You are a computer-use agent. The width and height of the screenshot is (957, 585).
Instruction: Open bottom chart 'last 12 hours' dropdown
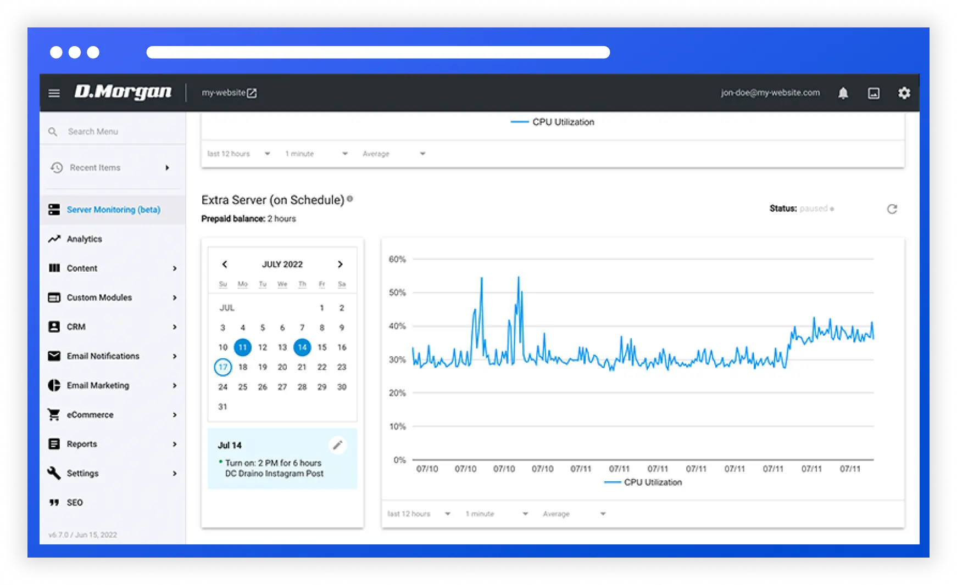coord(419,514)
